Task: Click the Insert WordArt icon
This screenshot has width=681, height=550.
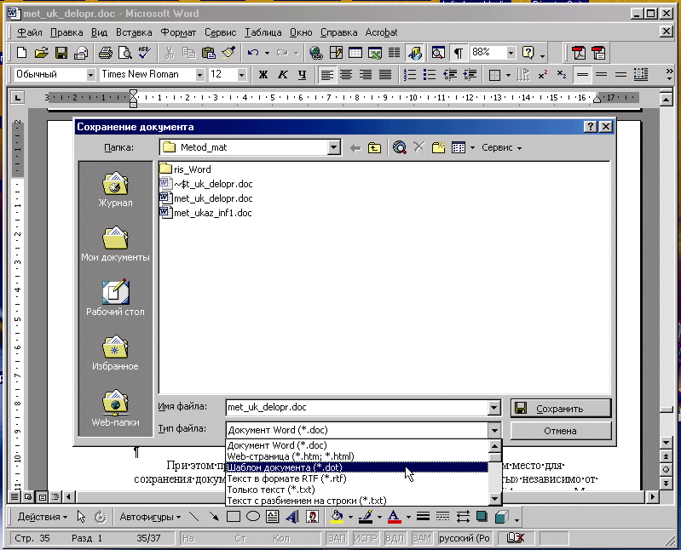Action: [x=292, y=517]
